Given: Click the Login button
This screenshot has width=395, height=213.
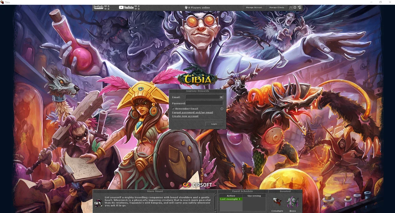Looking at the screenshot, I should tap(214, 124).
